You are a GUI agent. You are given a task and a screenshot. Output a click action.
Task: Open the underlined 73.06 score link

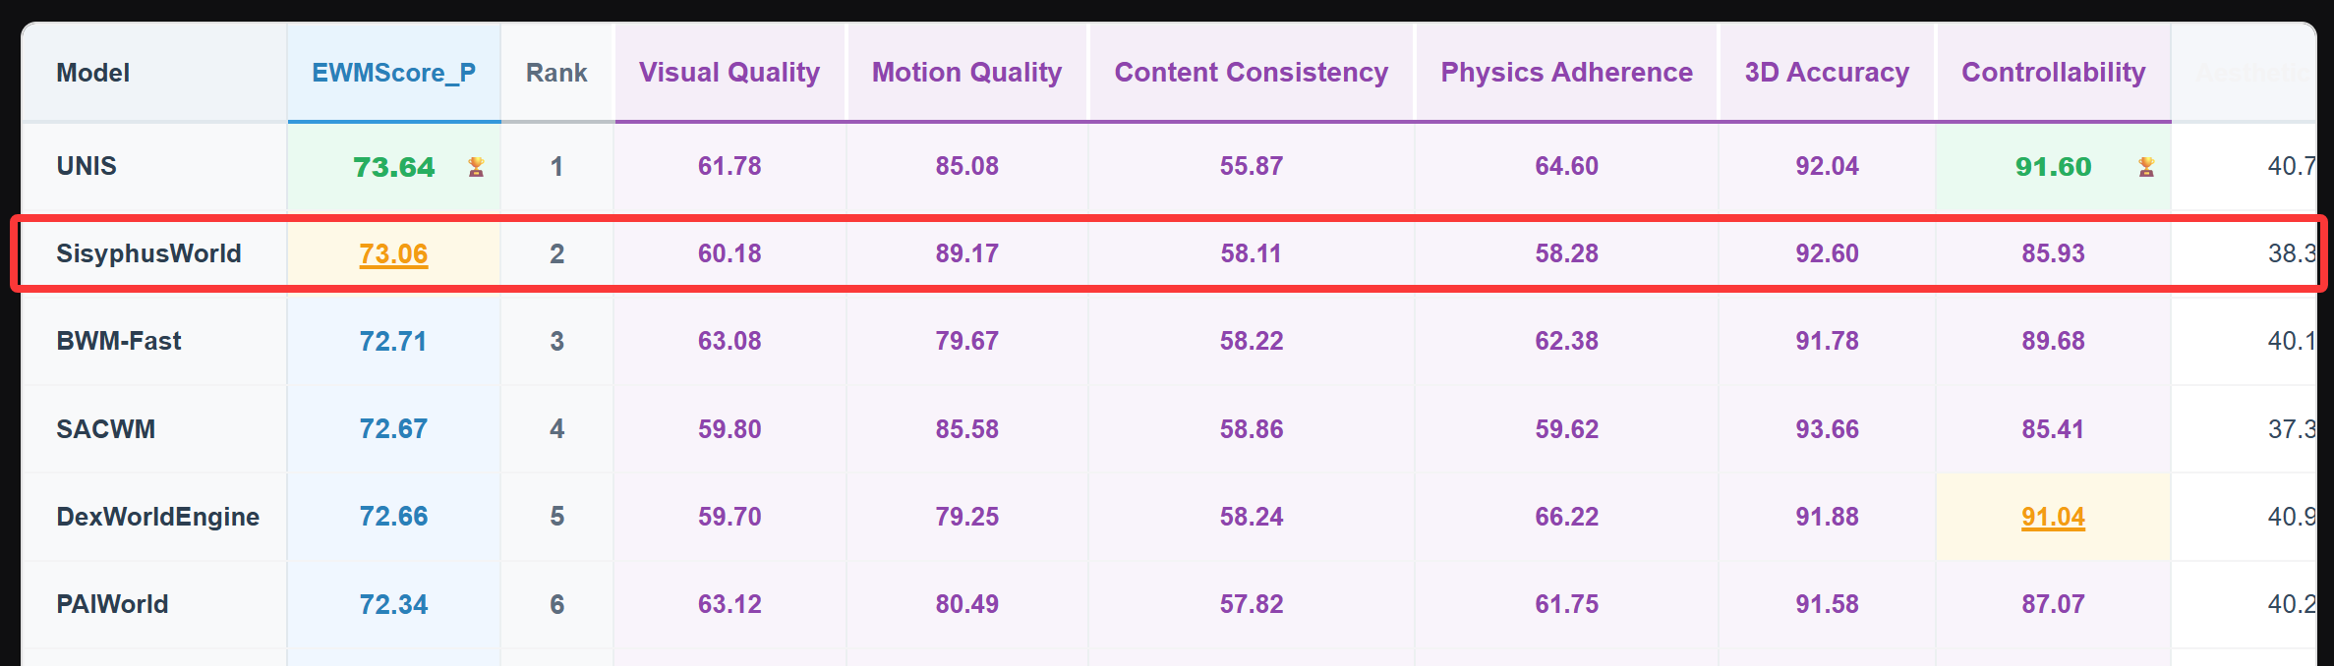(393, 253)
